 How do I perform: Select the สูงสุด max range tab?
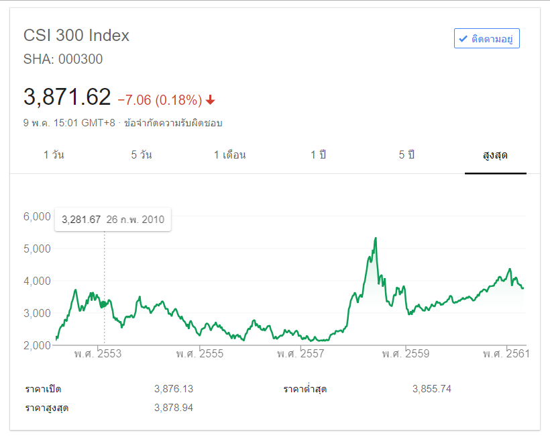(x=495, y=155)
